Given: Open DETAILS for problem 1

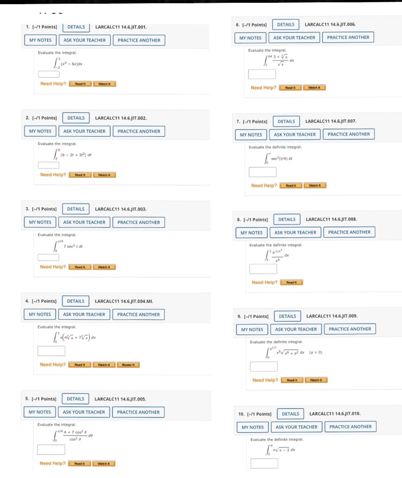Looking at the screenshot, I should click(76, 27).
